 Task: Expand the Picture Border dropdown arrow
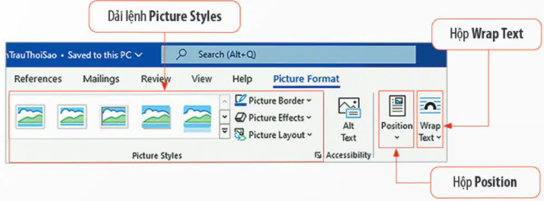click(x=309, y=100)
